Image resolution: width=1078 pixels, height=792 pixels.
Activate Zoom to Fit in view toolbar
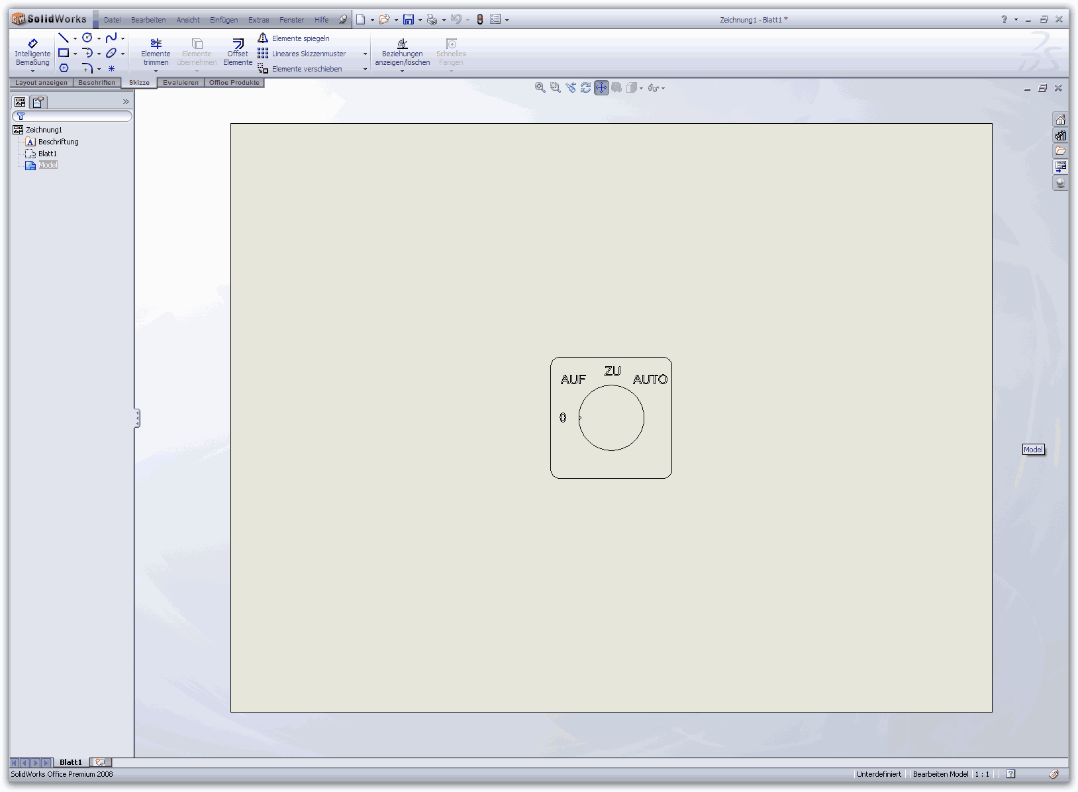pyautogui.click(x=540, y=87)
